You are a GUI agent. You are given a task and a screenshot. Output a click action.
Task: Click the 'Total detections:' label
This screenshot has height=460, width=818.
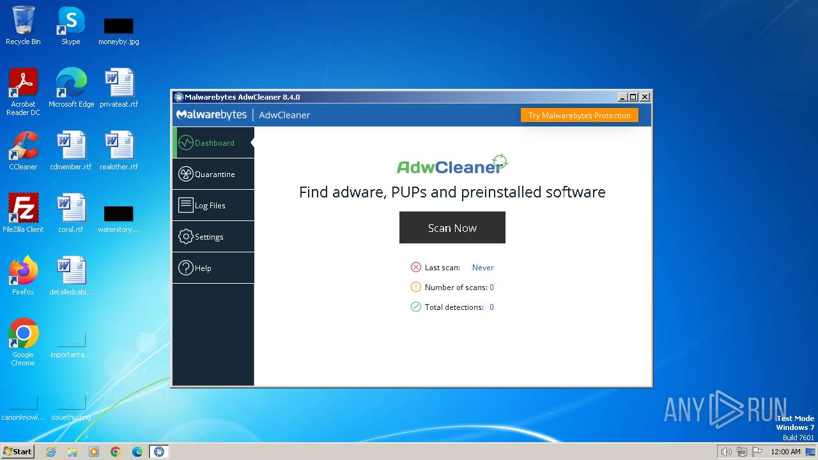(x=454, y=307)
